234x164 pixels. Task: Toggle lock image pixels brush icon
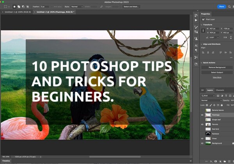tap(211, 105)
